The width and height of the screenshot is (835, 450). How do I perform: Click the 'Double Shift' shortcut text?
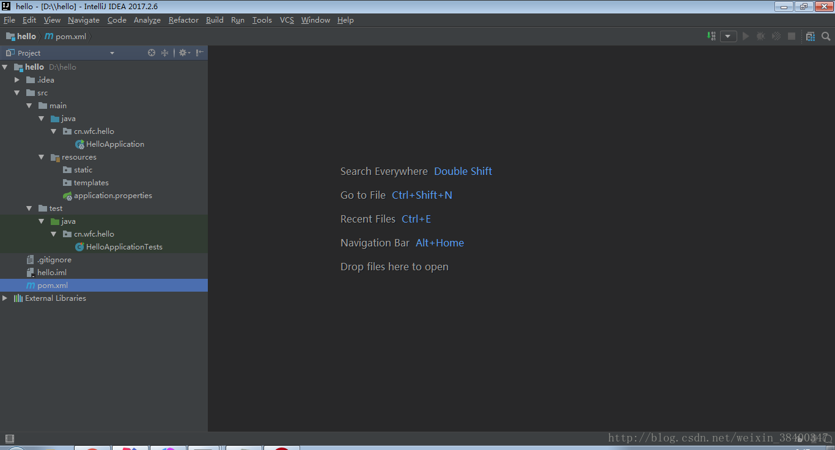(x=463, y=171)
